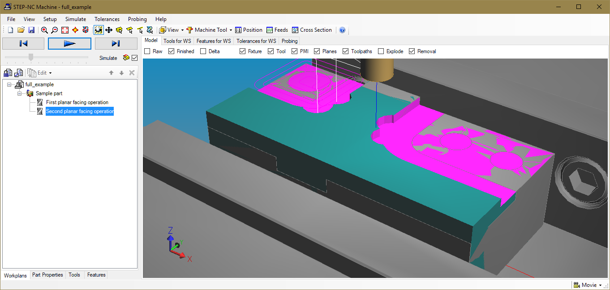
Task: Click the lock document icon above the tree
Action: pyautogui.click(x=8, y=73)
